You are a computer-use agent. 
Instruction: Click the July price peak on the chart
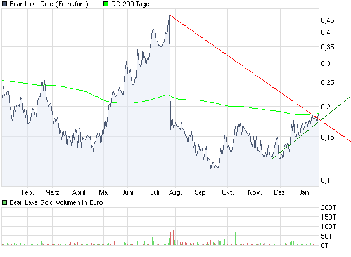[x=169, y=15]
